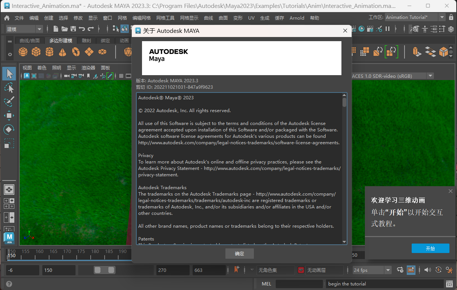
Task: Click 开始 to begin the tutorial
Action: [431, 248]
